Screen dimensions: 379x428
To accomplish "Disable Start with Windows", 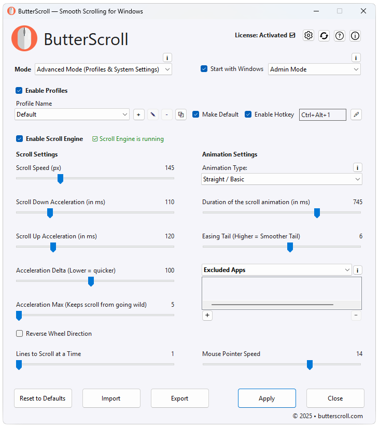I will tap(204, 68).
